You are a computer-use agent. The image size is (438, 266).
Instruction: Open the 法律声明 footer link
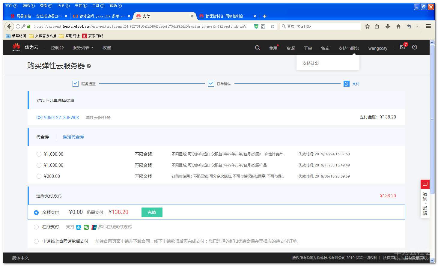click(x=390, y=258)
